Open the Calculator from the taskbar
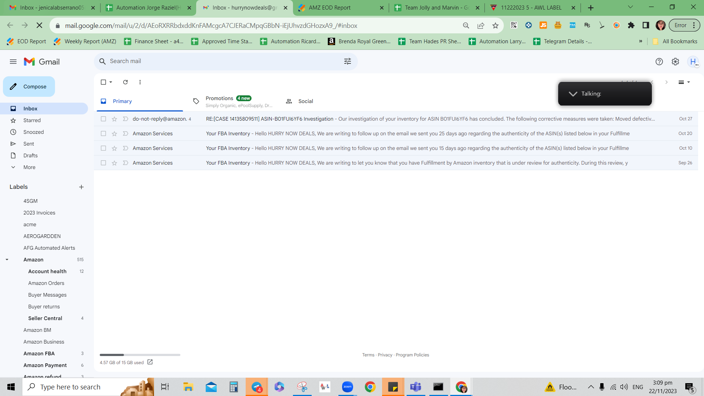Viewport: 704px width, 396px height. pos(234,387)
